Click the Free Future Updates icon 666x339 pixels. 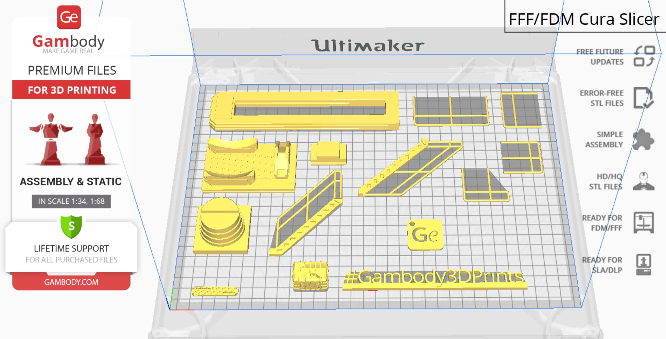pyautogui.click(x=645, y=56)
